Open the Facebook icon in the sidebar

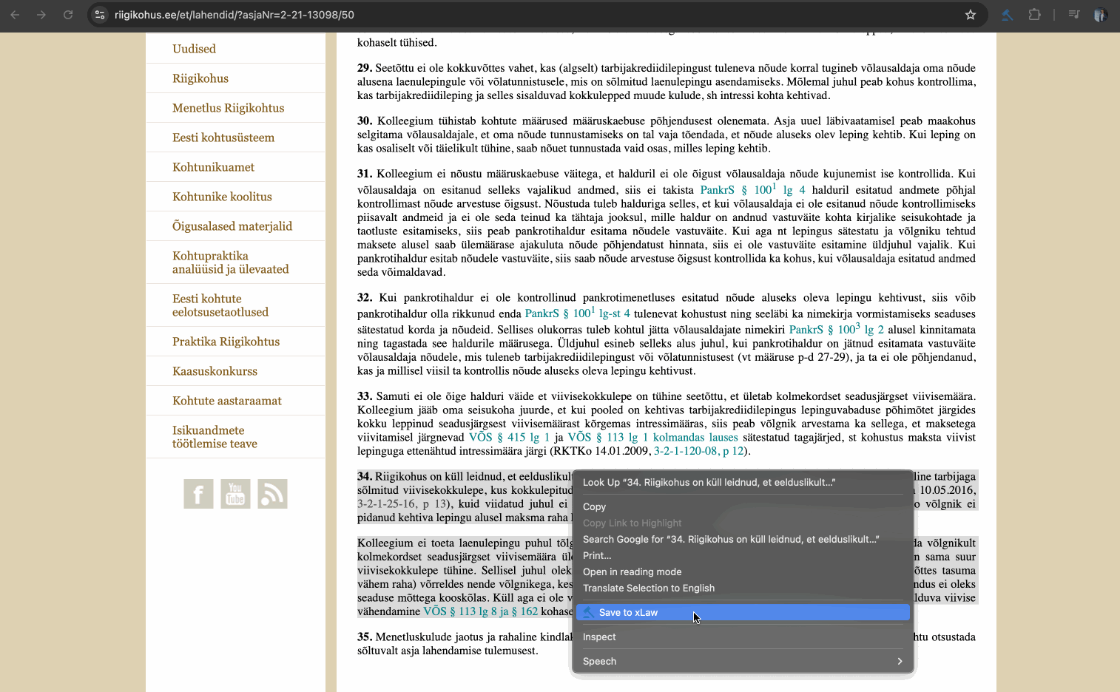click(198, 494)
